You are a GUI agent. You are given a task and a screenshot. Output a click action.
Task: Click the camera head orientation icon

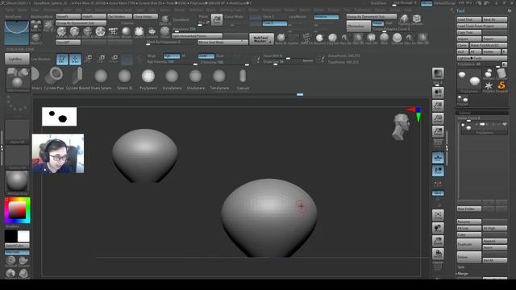402,126
